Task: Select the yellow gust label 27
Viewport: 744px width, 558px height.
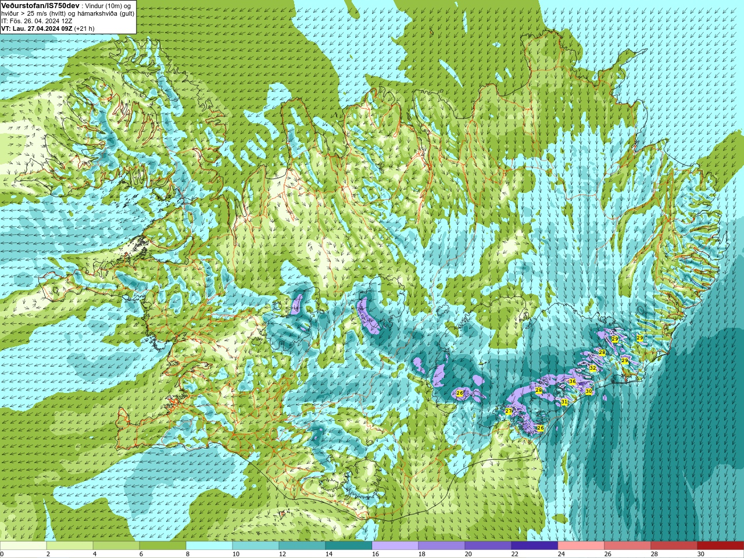Action: click(x=509, y=412)
